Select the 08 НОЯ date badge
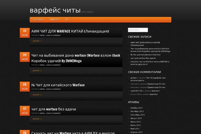Screen dimensions: 201x134 pyautogui.click(x=24, y=86)
